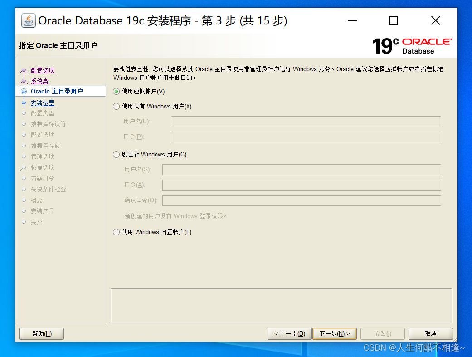Open the 系统类 step link

coord(39,81)
